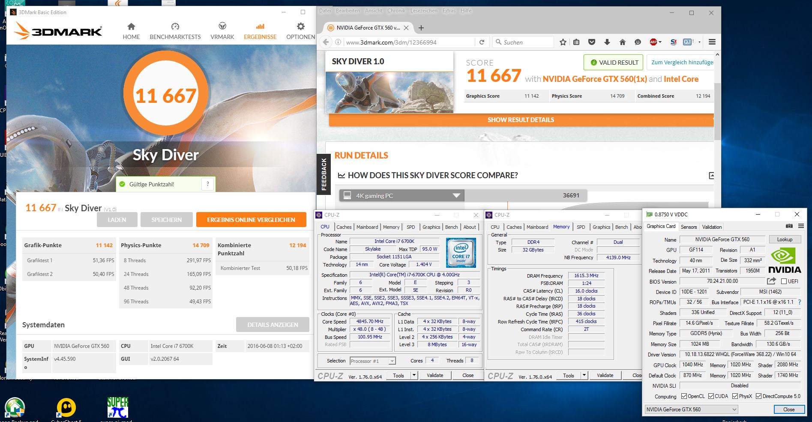
Task: Click the Sky Diver 1.0 thumbnail image
Action: [390, 93]
